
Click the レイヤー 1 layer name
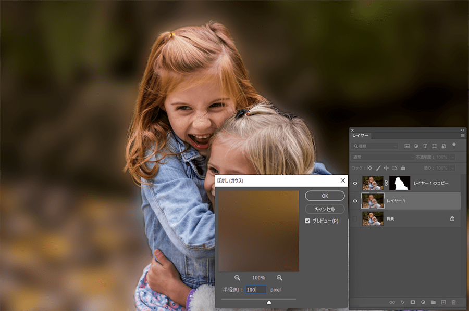click(x=396, y=201)
